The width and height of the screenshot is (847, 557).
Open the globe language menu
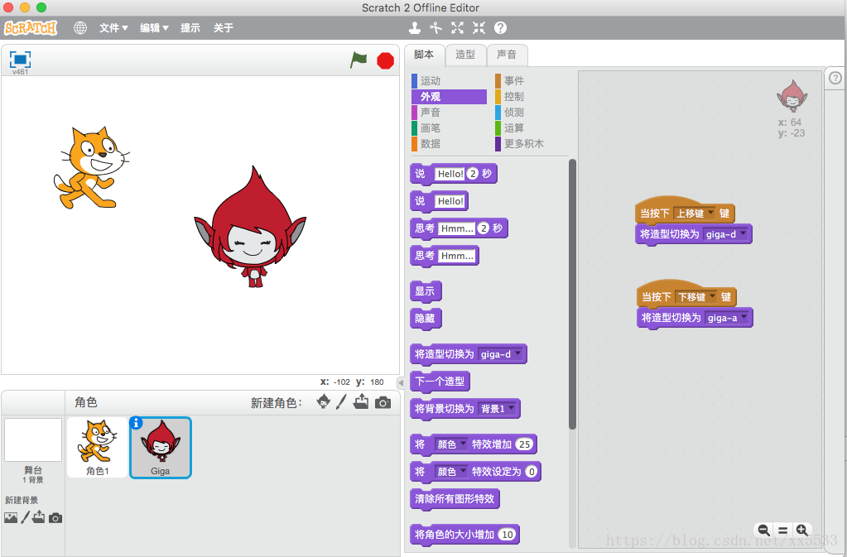coord(80,27)
